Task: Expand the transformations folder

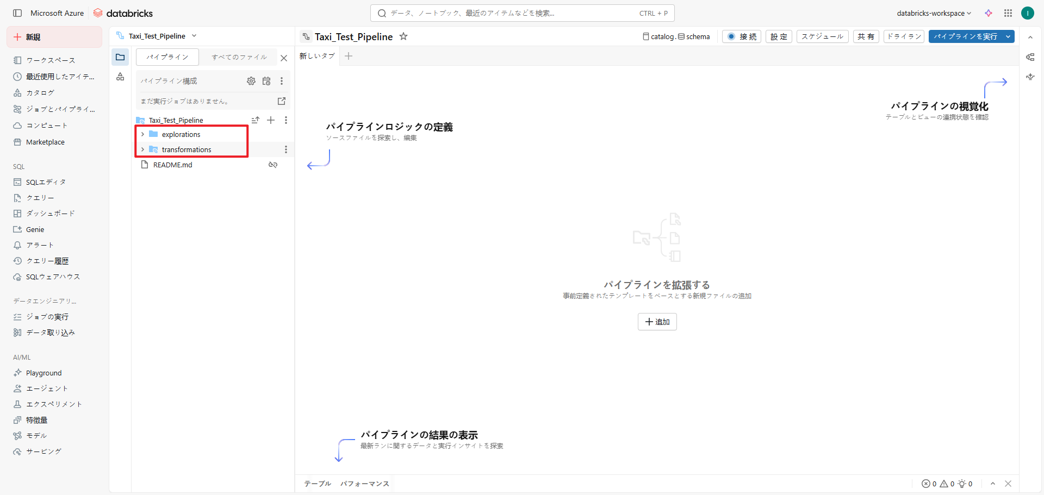Action: pos(142,149)
